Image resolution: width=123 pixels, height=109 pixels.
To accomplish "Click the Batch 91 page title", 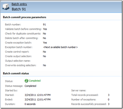I will [x=19, y=9].
